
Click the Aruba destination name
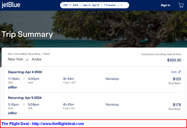point(37,59)
